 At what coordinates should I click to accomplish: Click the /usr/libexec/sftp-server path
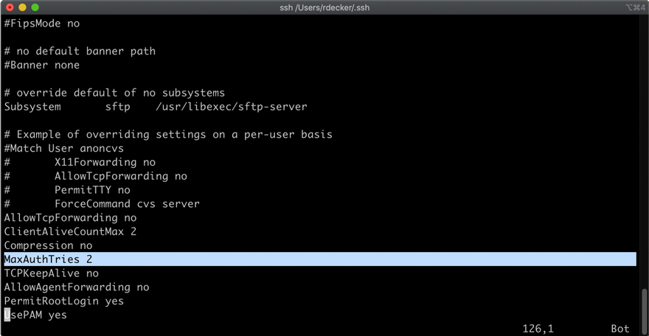pos(232,107)
